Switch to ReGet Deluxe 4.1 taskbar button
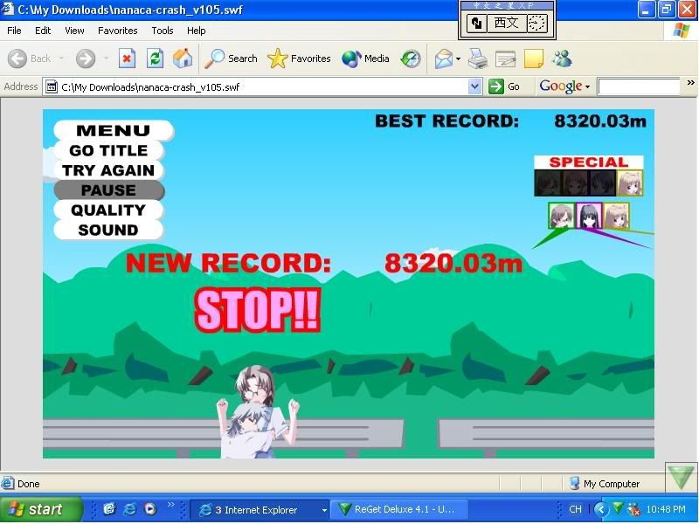This screenshot has width=699, height=524. [x=399, y=509]
